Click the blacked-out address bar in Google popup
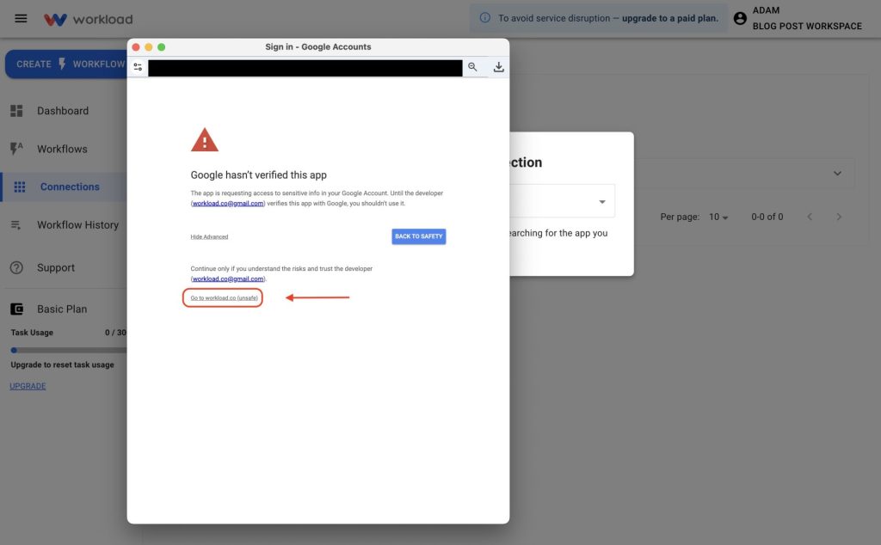The height and width of the screenshot is (545, 881). (305, 68)
